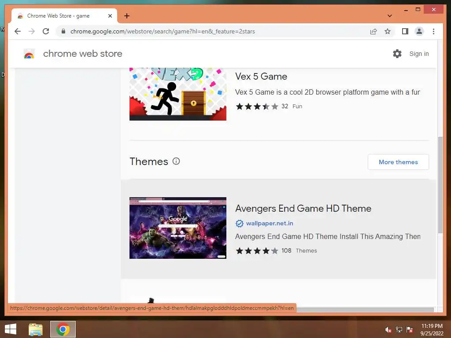Click the 108 ratings count
The height and width of the screenshot is (338, 451).
[286, 250]
